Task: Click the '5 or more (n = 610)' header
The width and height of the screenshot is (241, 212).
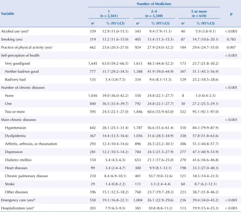Action: (x=199, y=14)
